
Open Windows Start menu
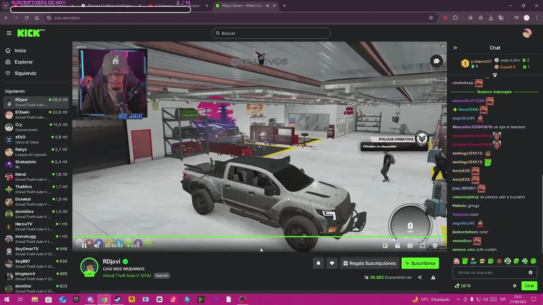click(x=6, y=299)
